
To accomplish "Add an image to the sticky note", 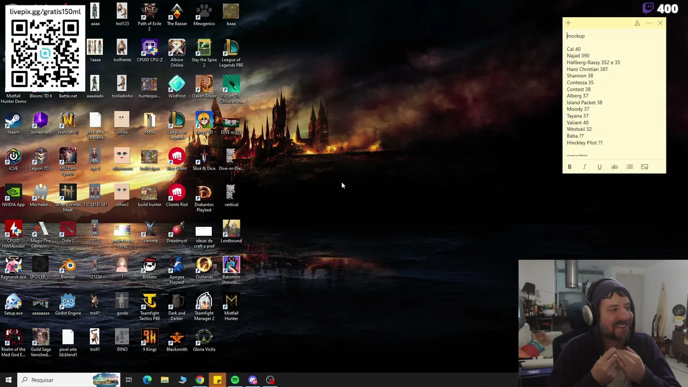I will coord(644,167).
